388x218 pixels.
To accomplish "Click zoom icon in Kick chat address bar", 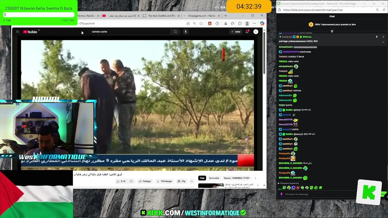I will (377, 10).
